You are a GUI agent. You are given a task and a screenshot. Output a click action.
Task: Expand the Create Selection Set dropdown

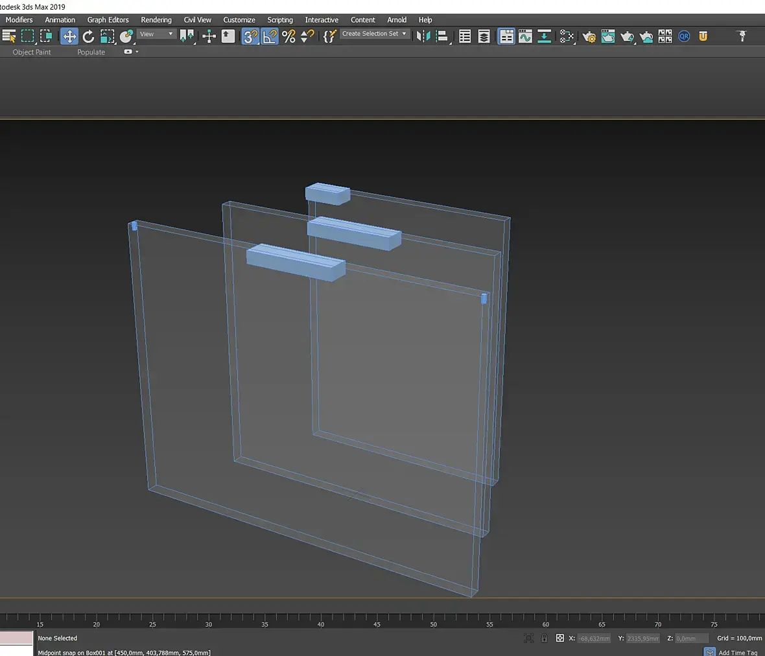(x=404, y=34)
